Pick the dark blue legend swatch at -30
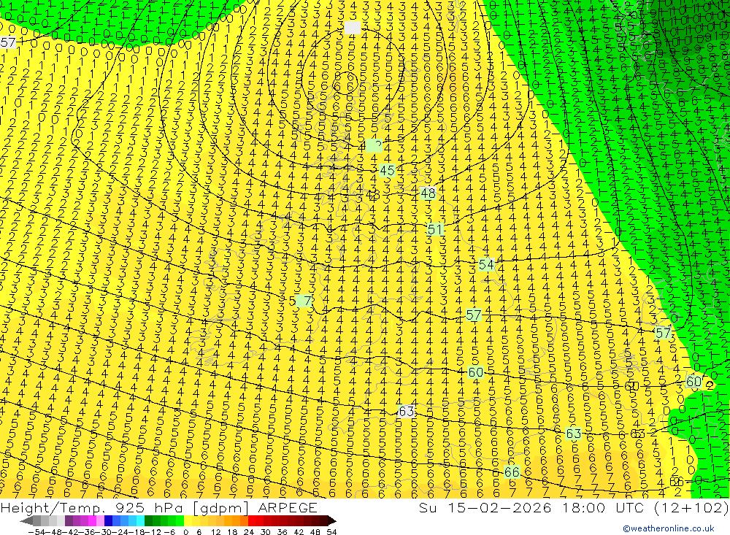 pyautogui.click(x=109, y=520)
